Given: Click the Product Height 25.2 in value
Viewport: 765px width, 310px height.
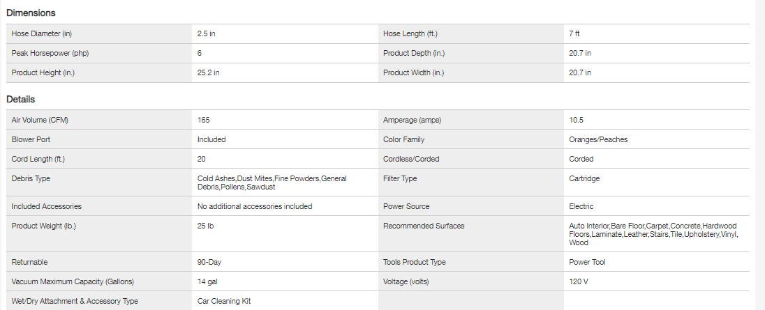Looking at the screenshot, I should pos(209,72).
